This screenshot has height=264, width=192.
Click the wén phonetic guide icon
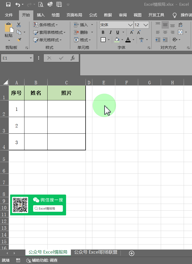coord(141,40)
